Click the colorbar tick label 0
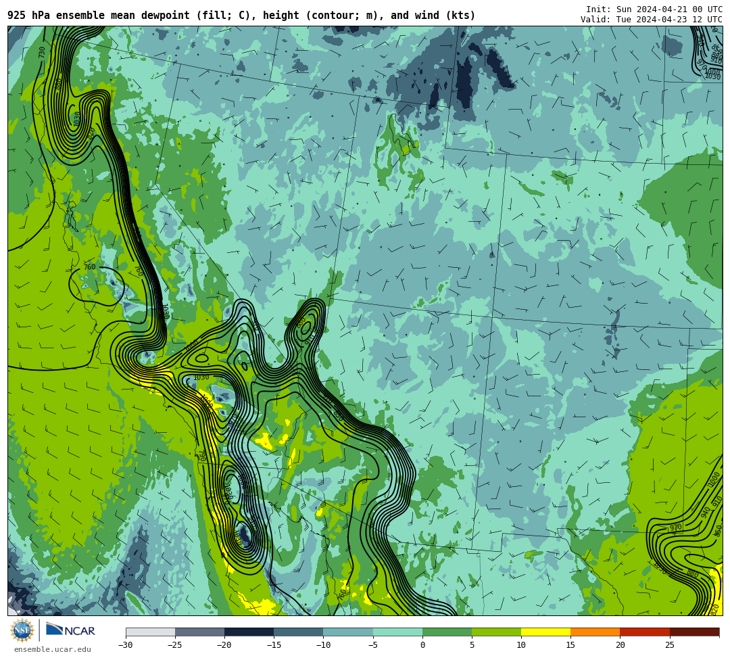The height and width of the screenshot is (658, 730). (422, 645)
